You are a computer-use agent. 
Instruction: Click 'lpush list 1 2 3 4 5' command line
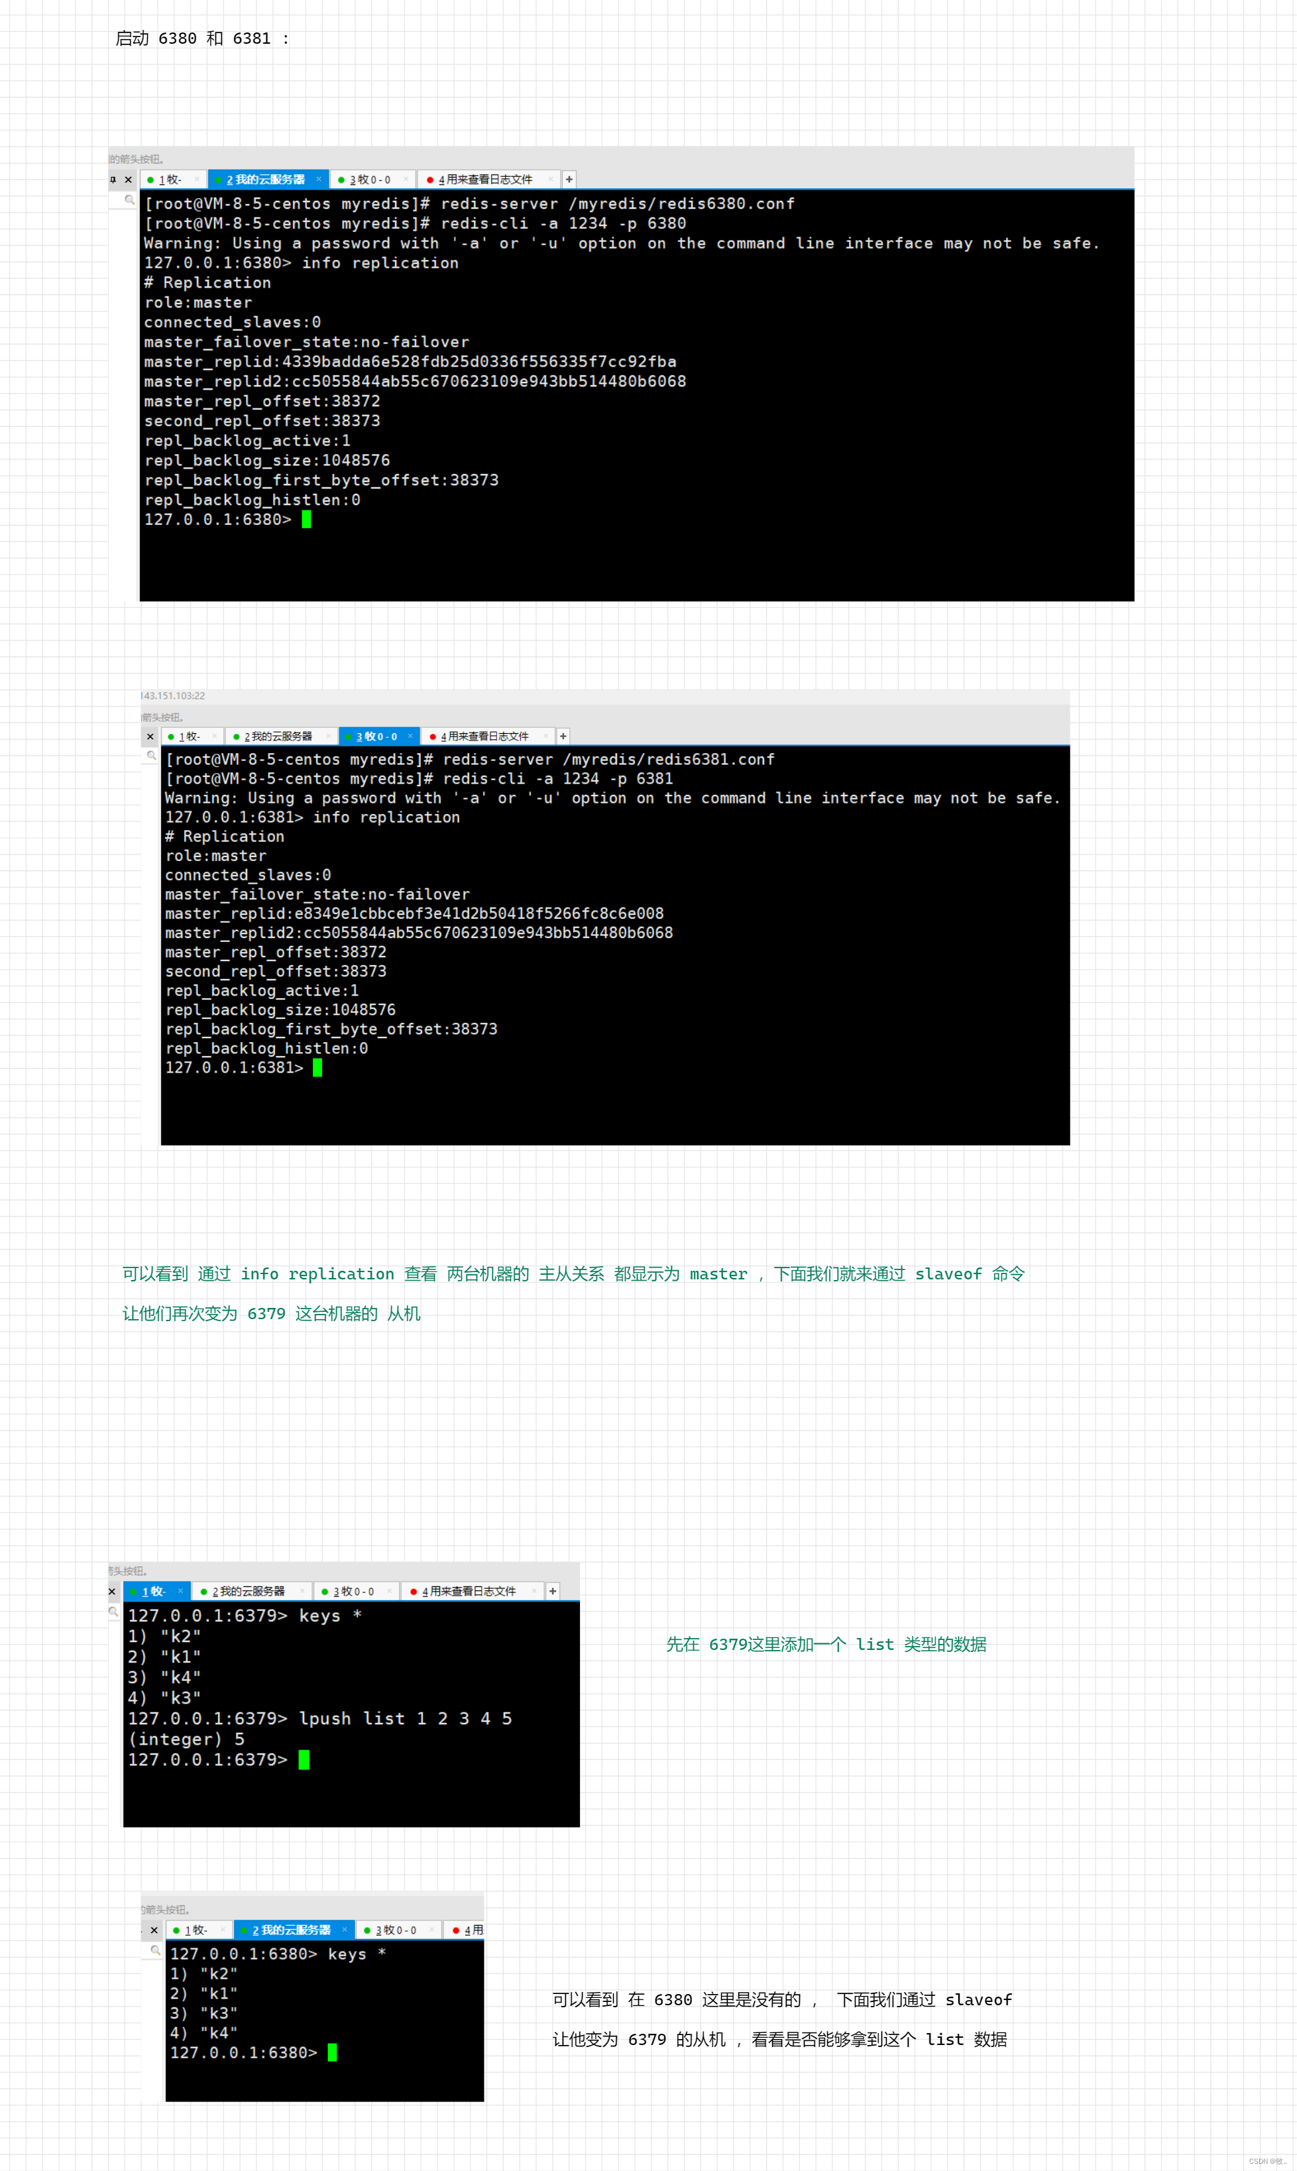(x=406, y=1718)
